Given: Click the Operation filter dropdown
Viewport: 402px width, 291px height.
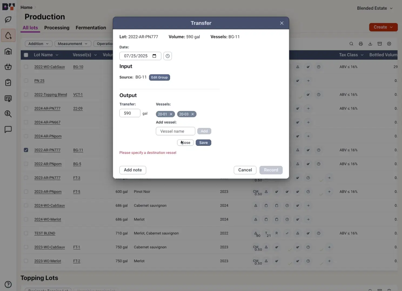Looking at the screenshot, I should tap(103, 44).
